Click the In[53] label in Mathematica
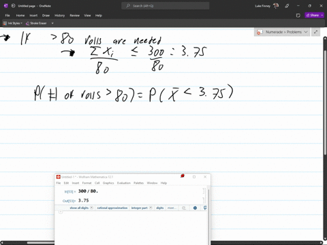327x245 pixels. (70, 192)
